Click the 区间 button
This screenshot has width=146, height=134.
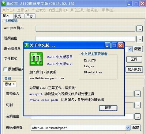pos(134,59)
